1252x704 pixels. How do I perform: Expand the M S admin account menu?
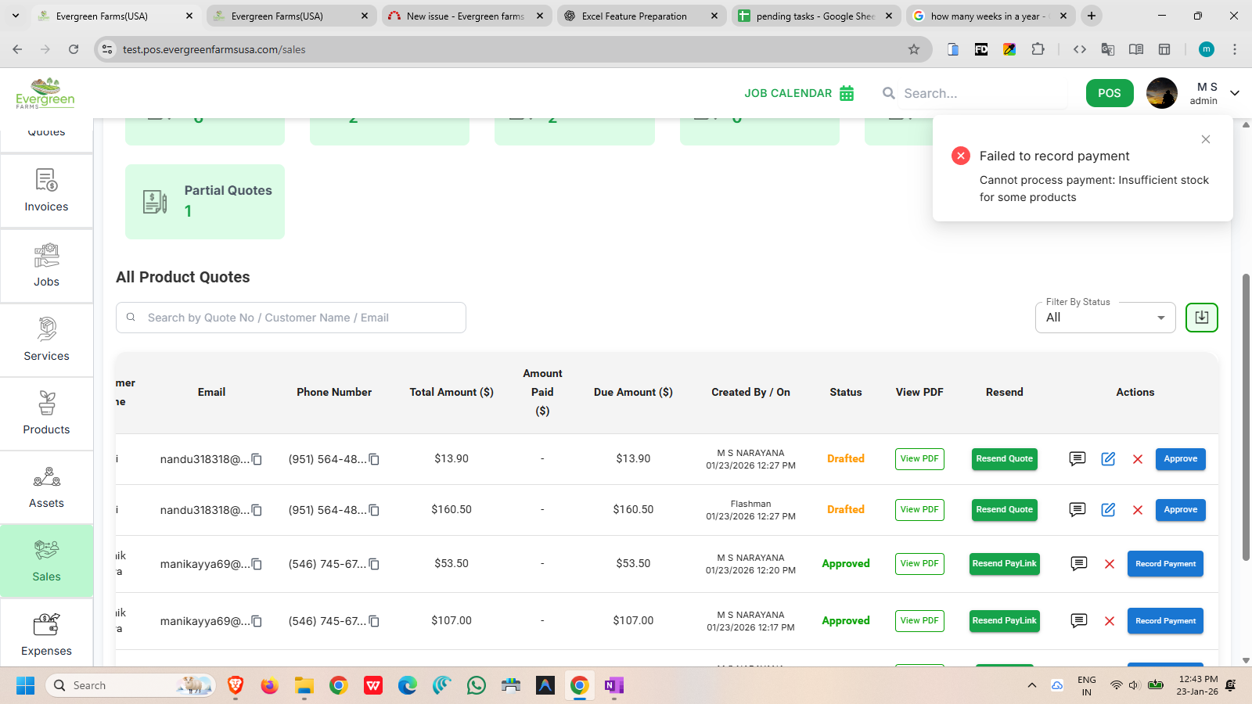pyautogui.click(x=1234, y=93)
